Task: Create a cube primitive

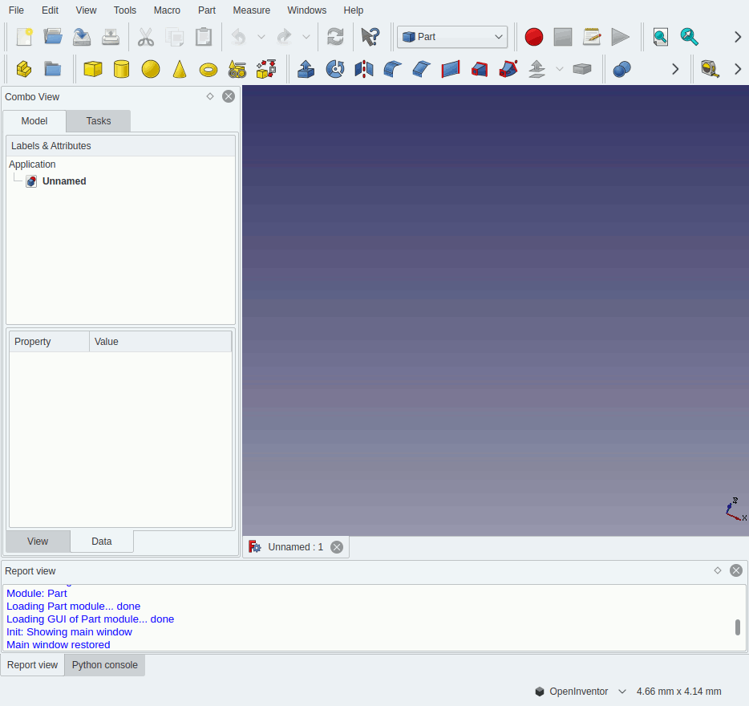Action: pos(92,69)
